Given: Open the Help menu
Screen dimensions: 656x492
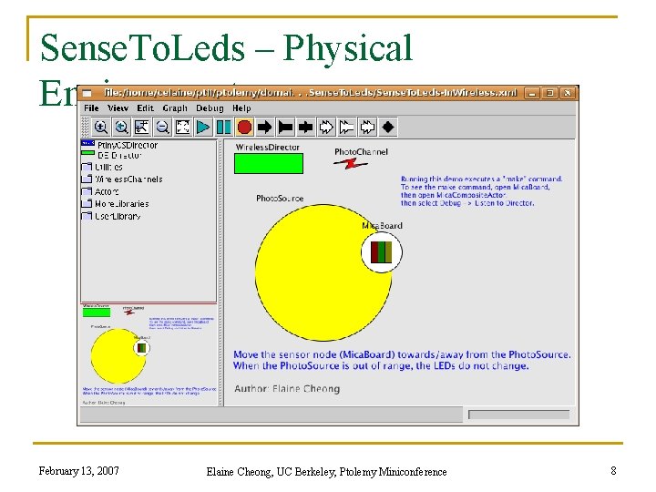Looking at the screenshot, I should [x=241, y=108].
